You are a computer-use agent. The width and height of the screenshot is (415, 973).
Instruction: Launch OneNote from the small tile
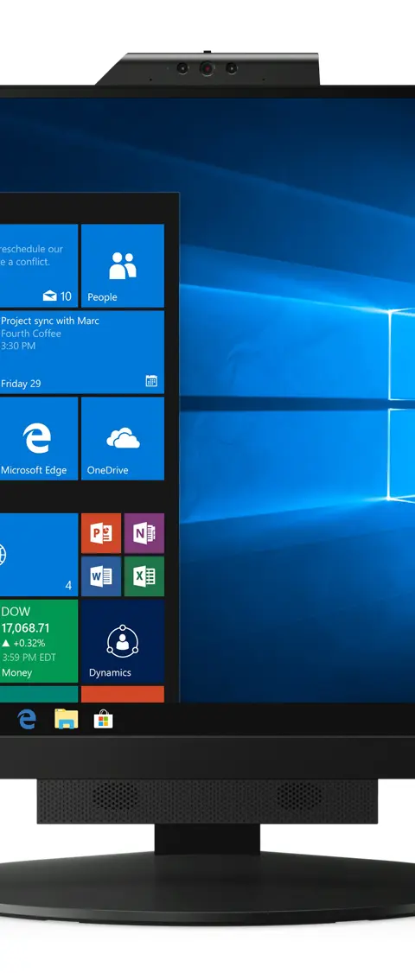coord(144,533)
